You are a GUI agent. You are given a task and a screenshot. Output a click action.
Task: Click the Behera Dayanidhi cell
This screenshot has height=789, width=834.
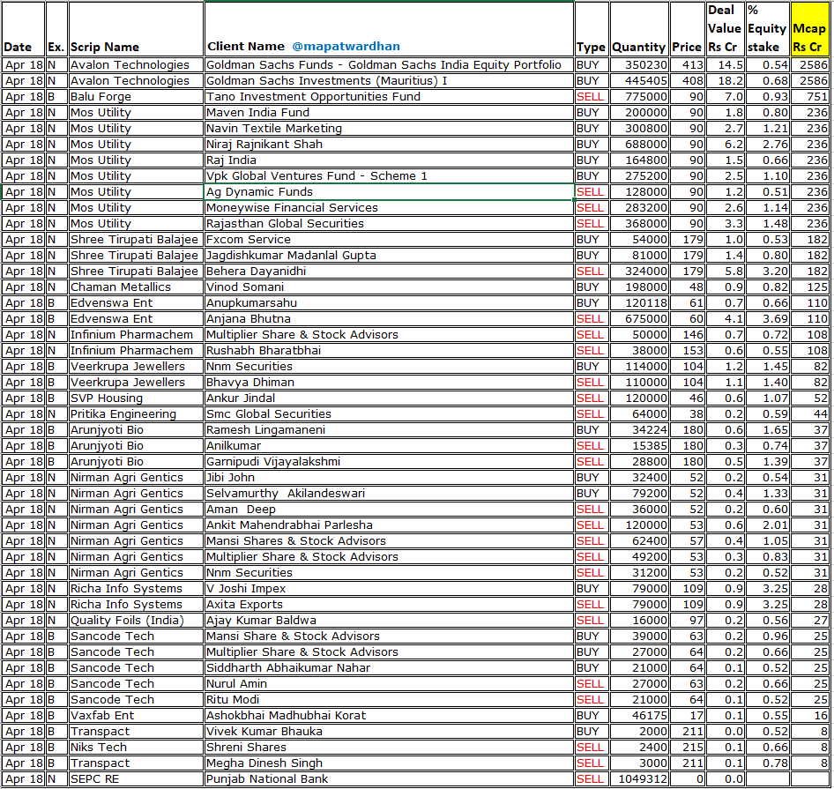(x=389, y=272)
